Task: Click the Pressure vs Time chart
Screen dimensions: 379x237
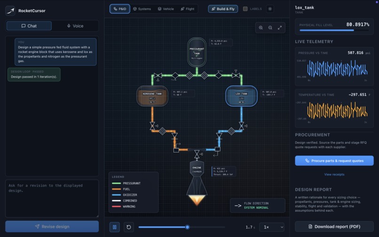Action: (x=334, y=66)
